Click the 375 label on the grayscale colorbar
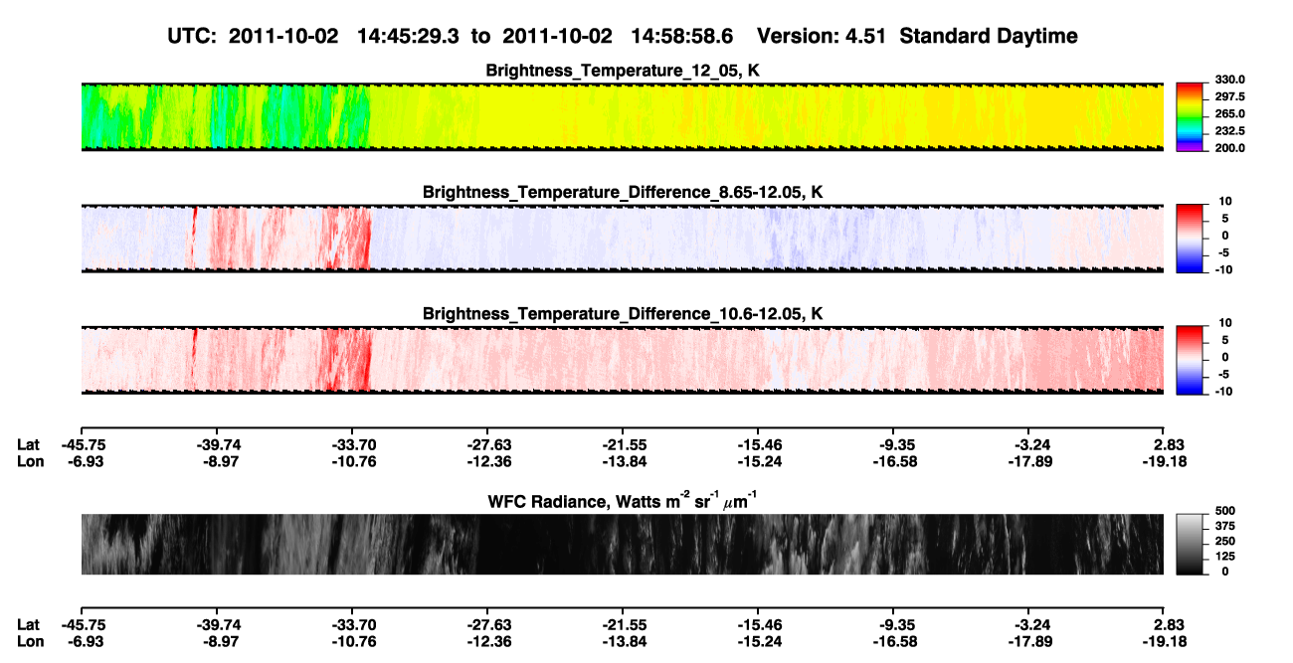Screen dimensions: 1293x663 (1226, 525)
